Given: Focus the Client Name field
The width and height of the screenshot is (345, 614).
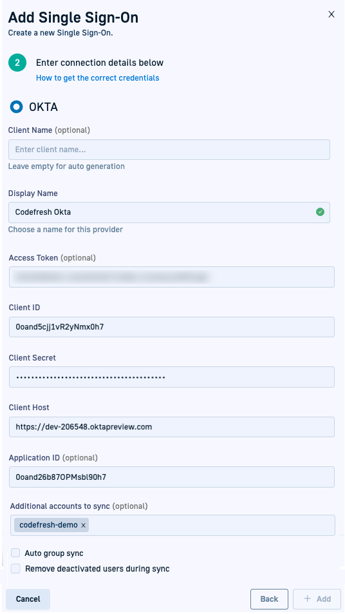Looking at the screenshot, I should [169, 150].
